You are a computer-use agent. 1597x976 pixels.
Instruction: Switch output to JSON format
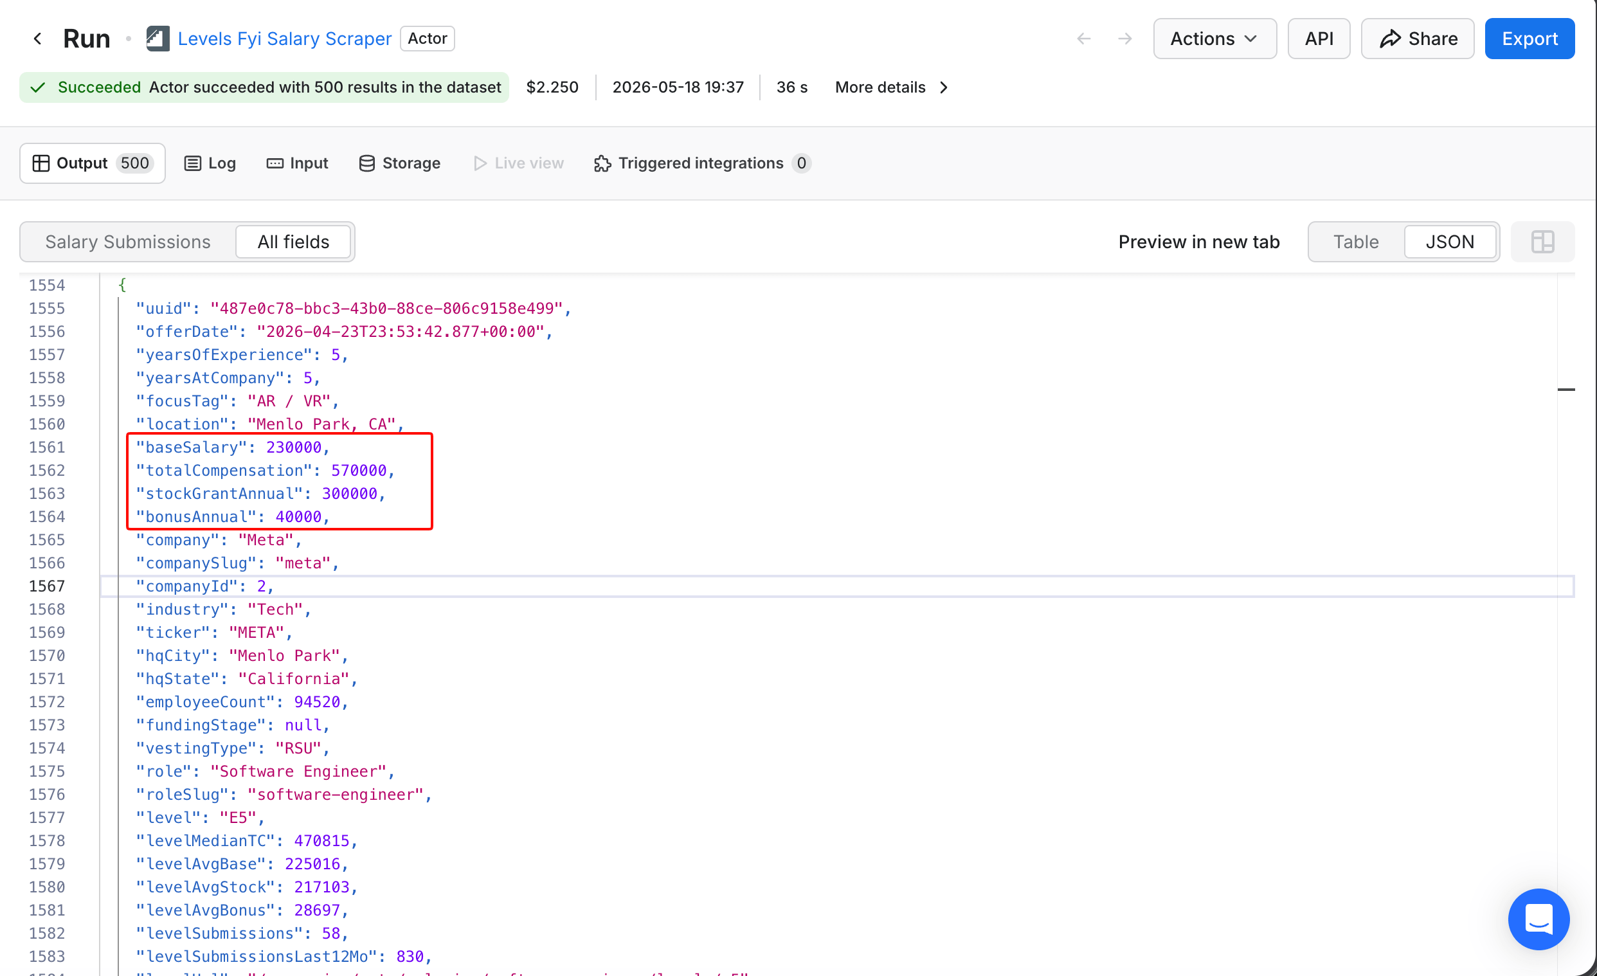coord(1450,242)
